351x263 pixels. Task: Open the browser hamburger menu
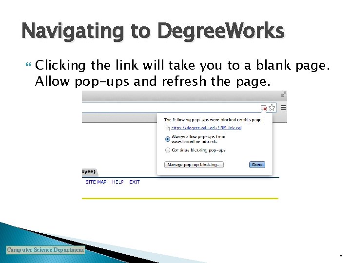pos(283,108)
